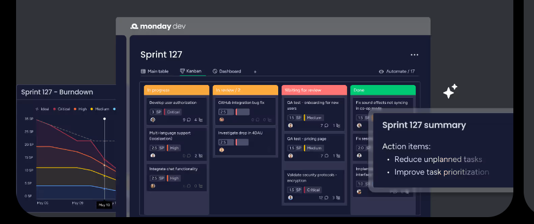Click QA test - pricing page card title

(306, 139)
